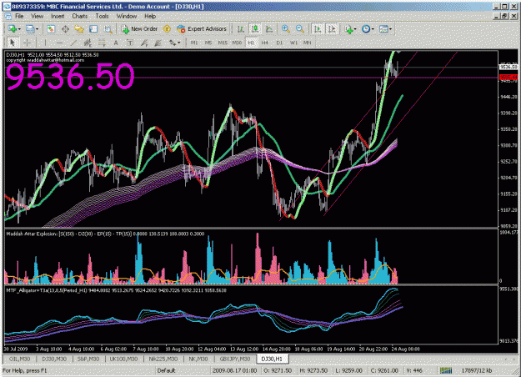Switch chart to M15 timeframe

223,43
